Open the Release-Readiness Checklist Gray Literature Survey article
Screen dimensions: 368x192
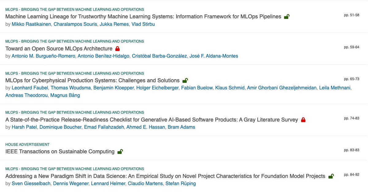(152, 120)
